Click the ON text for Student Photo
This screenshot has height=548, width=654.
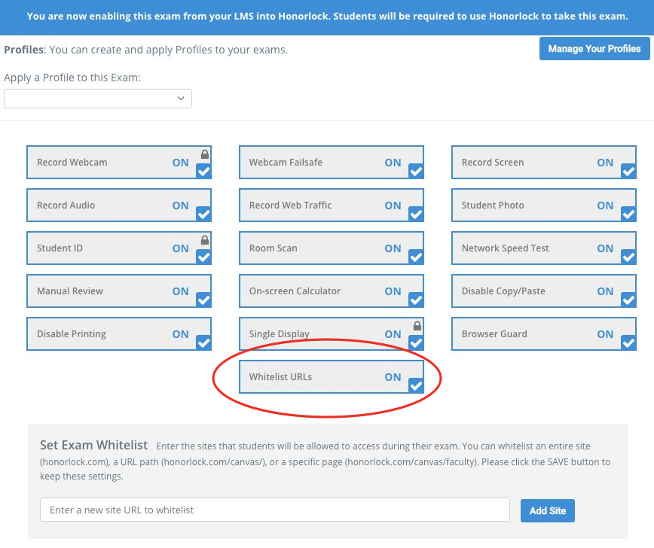pyautogui.click(x=605, y=205)
